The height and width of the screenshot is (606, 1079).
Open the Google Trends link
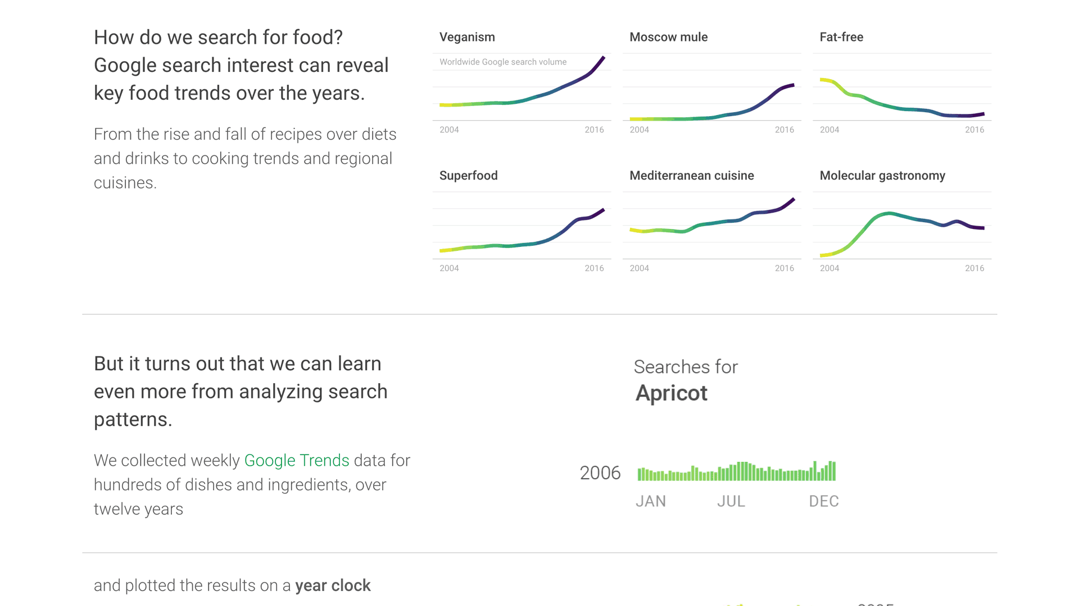click(x=297, y=461)
